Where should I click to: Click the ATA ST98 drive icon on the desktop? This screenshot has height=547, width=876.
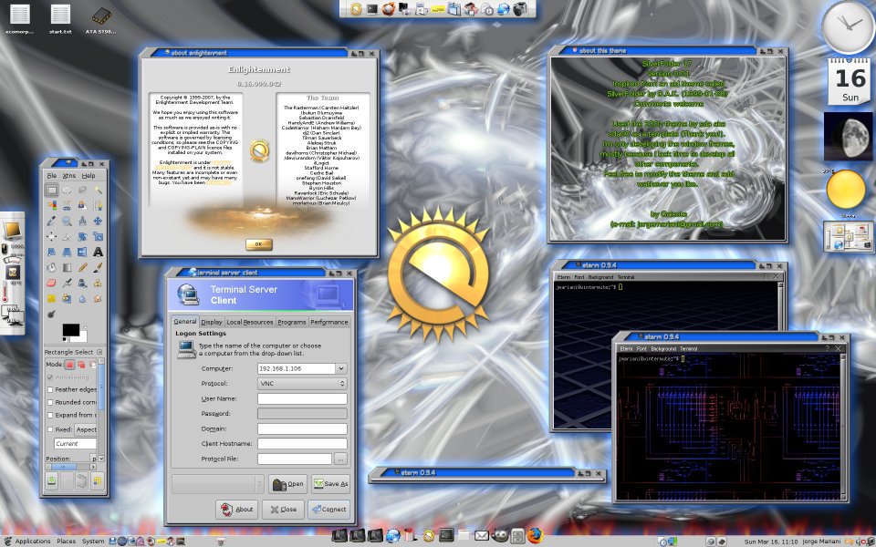101,19
